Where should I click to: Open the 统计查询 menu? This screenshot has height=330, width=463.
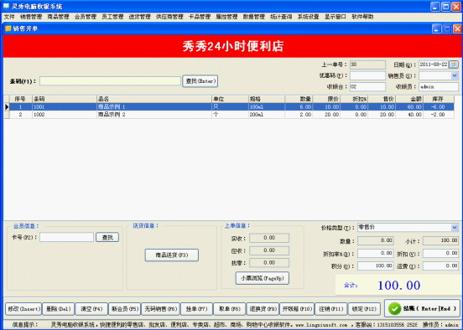pos(281,17)
